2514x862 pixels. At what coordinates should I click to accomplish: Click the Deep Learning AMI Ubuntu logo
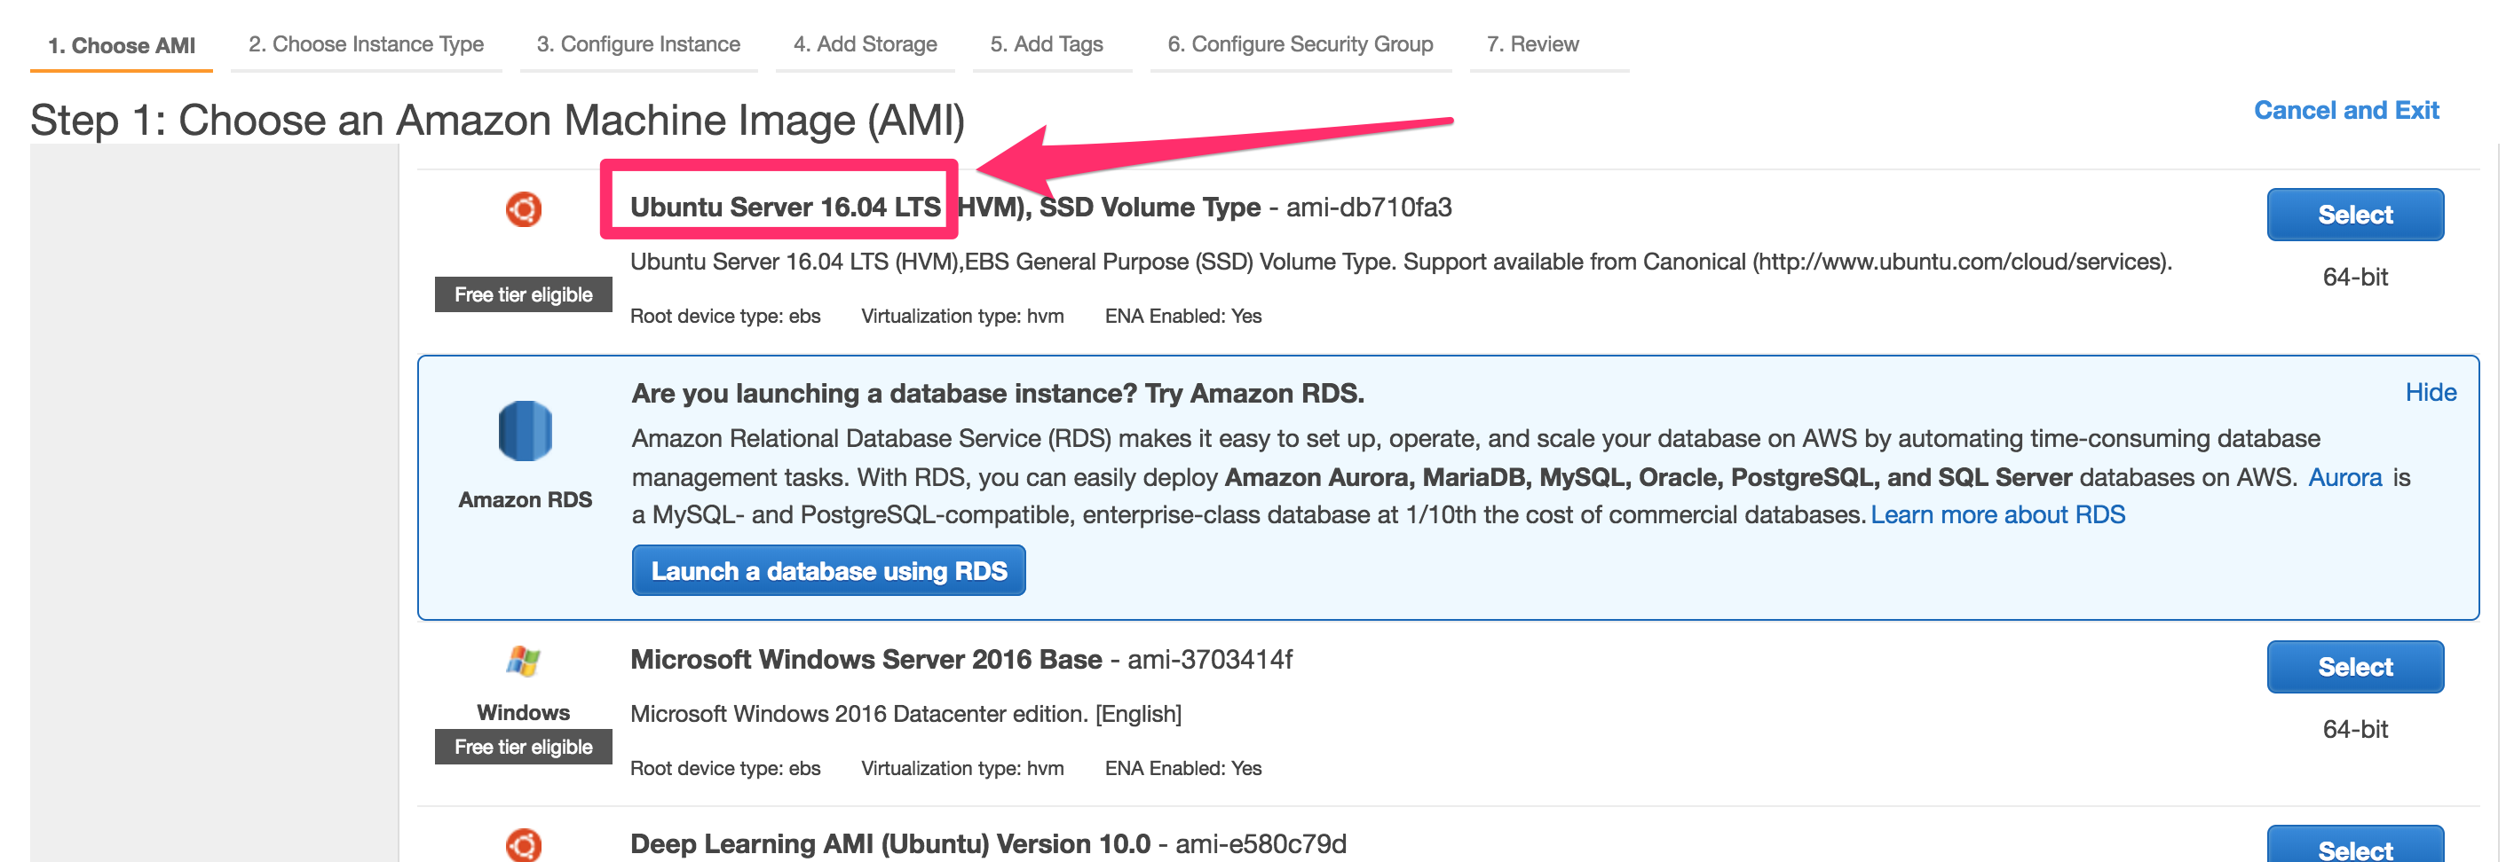tap(524, 844)
